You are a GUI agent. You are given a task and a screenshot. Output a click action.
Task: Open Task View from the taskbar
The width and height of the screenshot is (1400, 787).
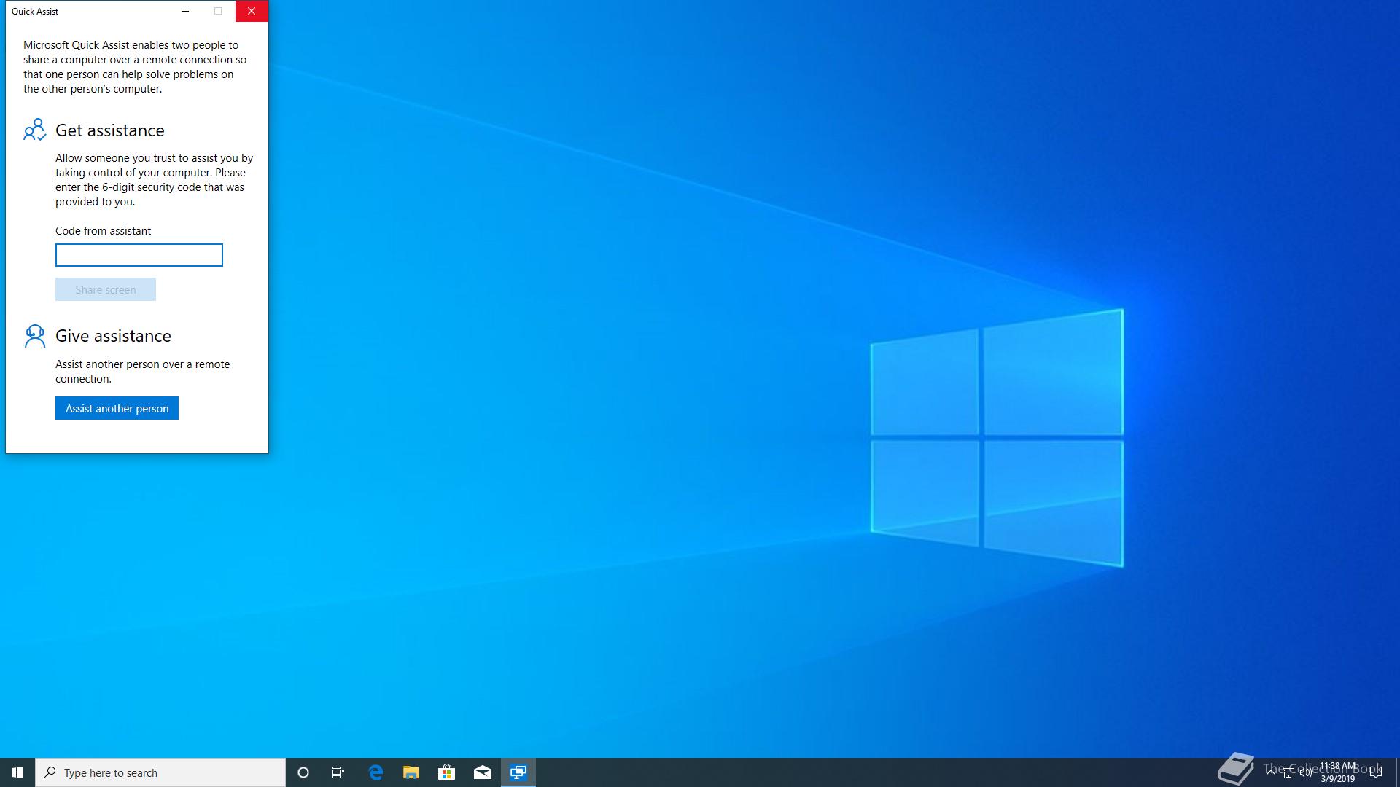[338, 772]
